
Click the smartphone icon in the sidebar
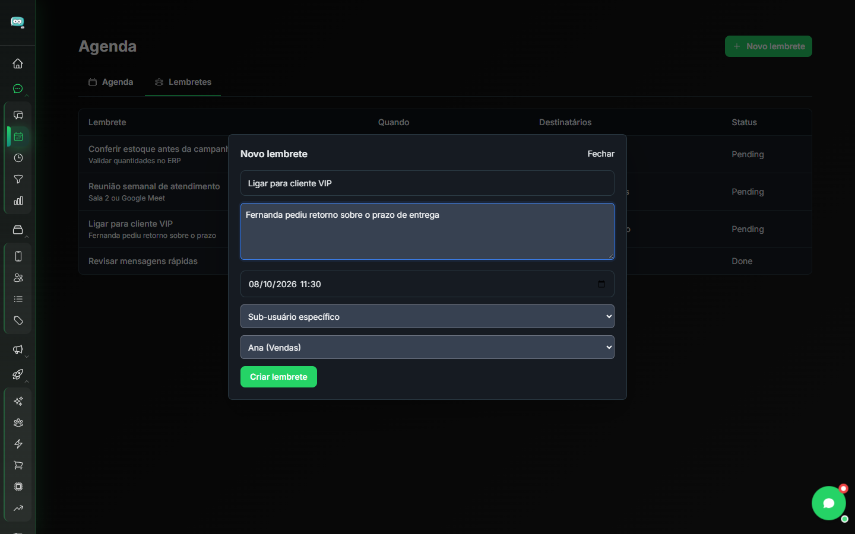[18, 256]
